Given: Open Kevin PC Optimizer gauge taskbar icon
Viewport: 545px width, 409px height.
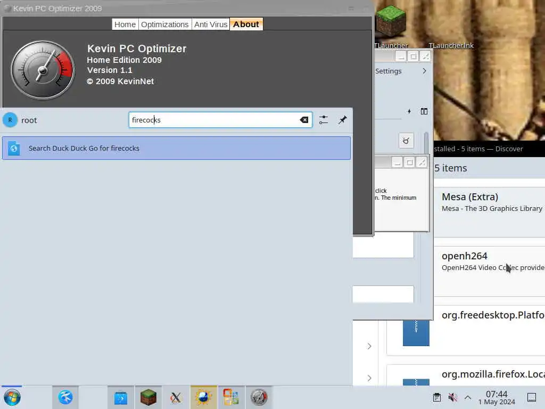Looking at the screenshot, I should tap(259, 397).
